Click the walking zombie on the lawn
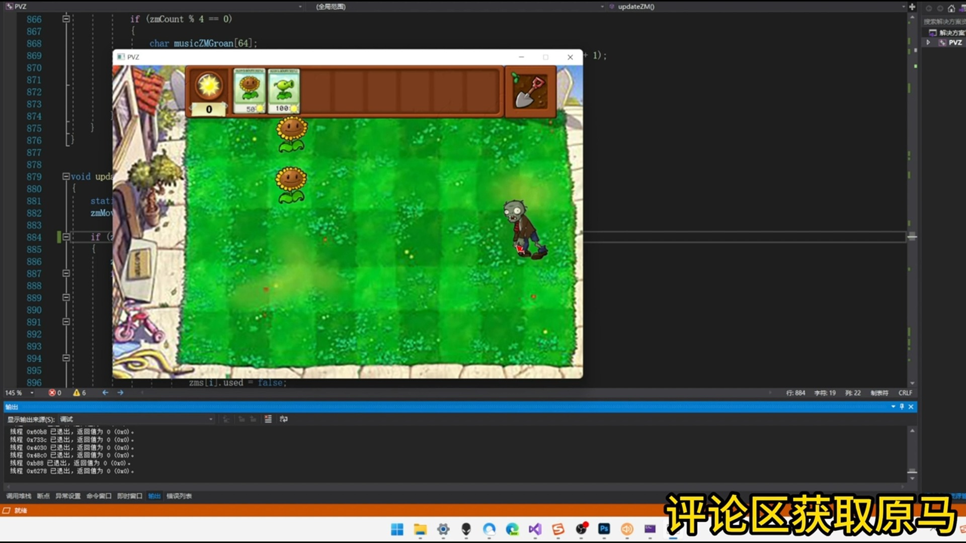Image resolution: width=966 pixels, height=543 pixels. pyautogui.click(x=524, y=229)
